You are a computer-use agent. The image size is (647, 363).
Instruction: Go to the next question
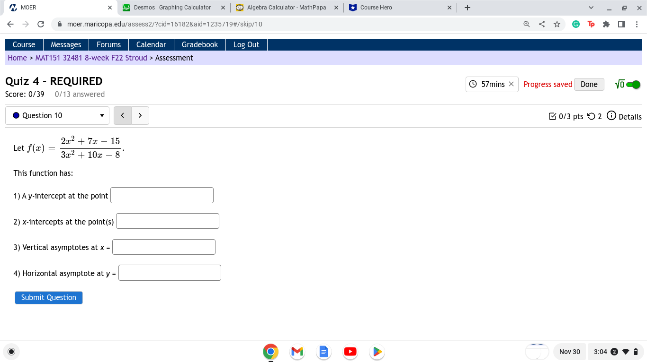pos(140,115)
